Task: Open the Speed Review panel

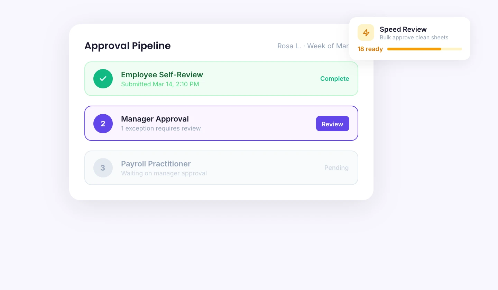Action: 409,38
